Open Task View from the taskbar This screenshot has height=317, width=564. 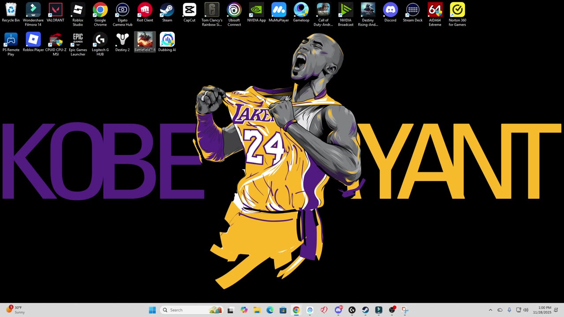[230, 310]
